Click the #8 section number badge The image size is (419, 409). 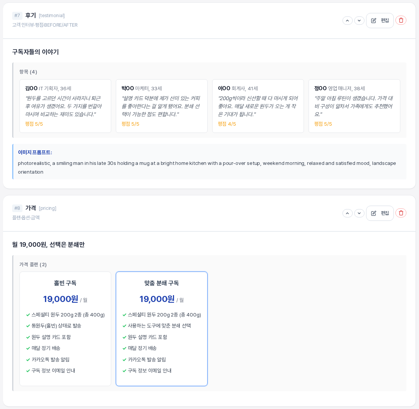pos(17,208)
